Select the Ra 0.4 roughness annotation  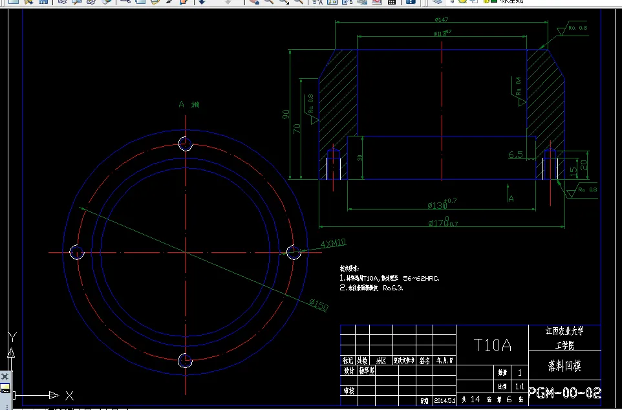pos(519,91)
